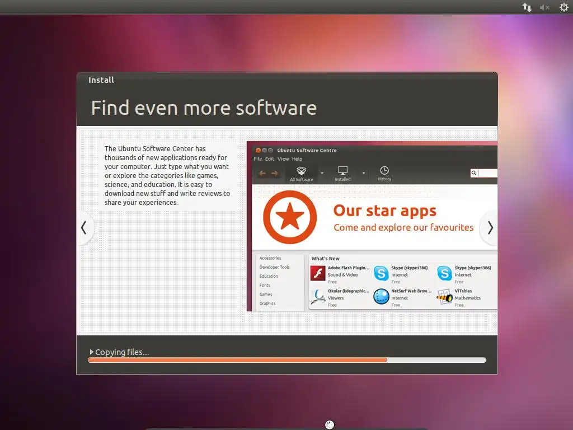Open the All Software dropdown arrow

click(x=322, y=173)
